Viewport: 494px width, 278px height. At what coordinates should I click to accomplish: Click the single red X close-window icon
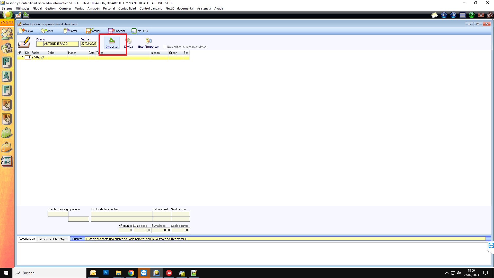tap(481, 15)
